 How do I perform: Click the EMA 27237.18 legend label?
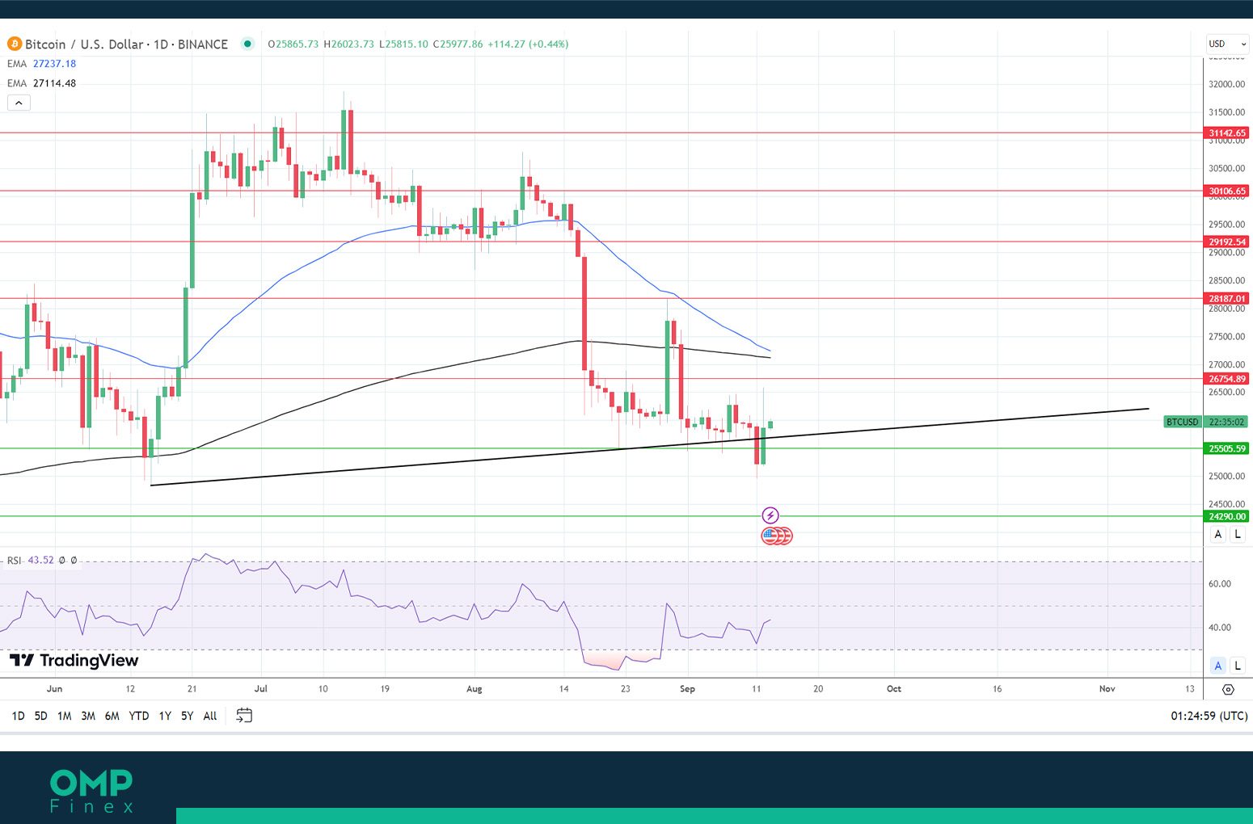41,64
